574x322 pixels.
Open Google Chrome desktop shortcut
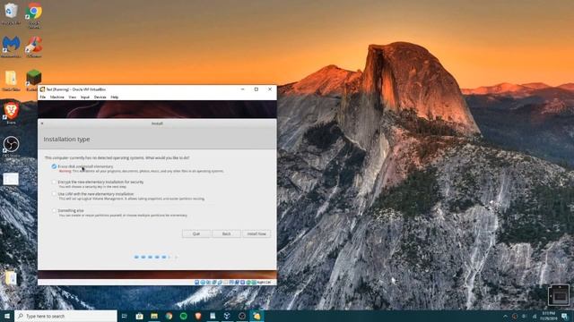[34, 14]
